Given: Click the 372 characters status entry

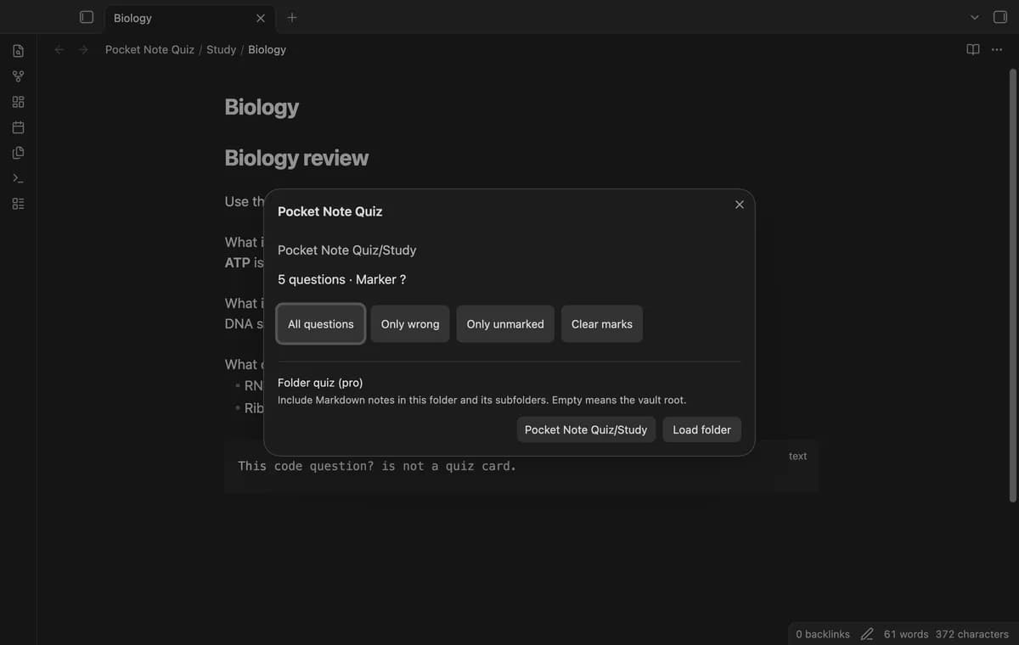Looking at the screenshot, I should [972, 634].
